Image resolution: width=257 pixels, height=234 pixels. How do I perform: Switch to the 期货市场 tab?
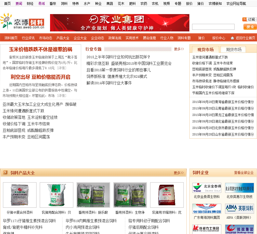(x=234, y=49)
